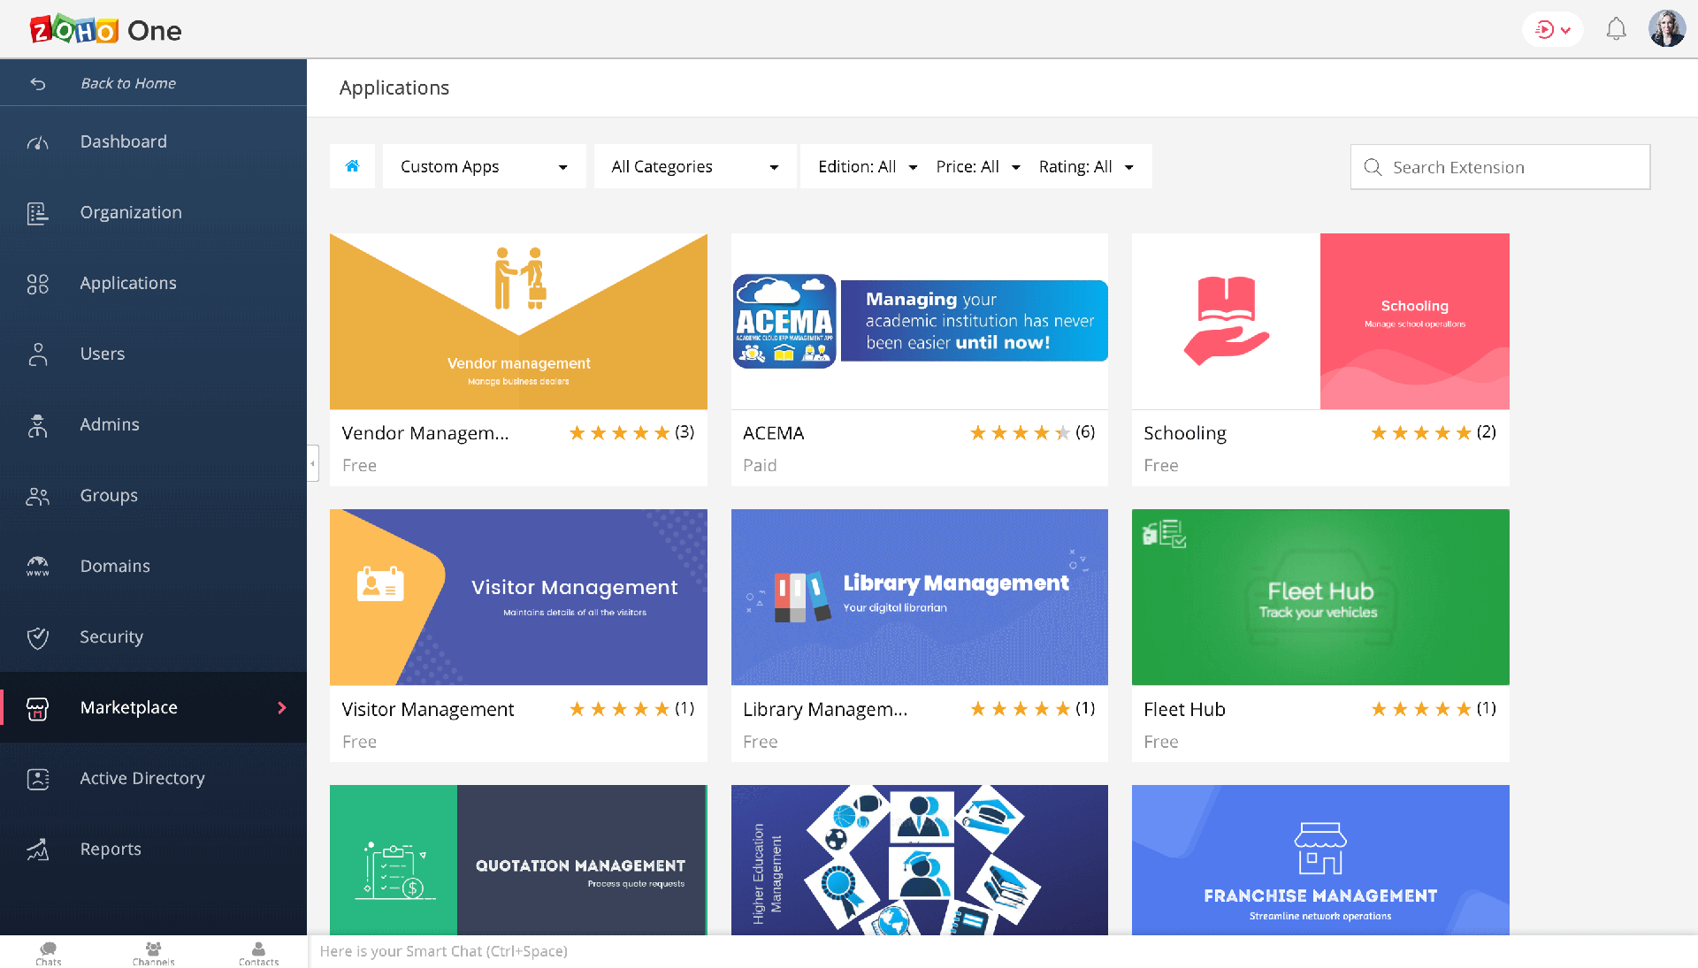1698x968 pixels.
Task: Open the notification bell
Action: pyautogui.click(x=1616, y=28)
